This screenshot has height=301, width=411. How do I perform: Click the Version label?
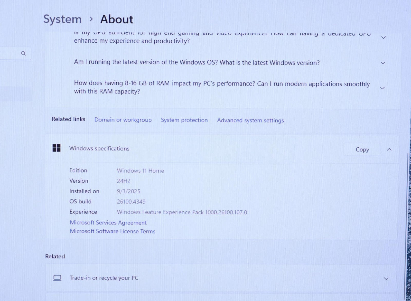click(x=79, y=181)
